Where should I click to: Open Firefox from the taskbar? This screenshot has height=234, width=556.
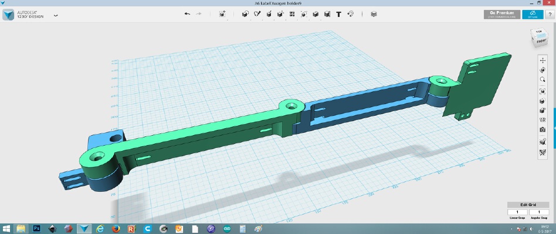[x=116, y=229]
